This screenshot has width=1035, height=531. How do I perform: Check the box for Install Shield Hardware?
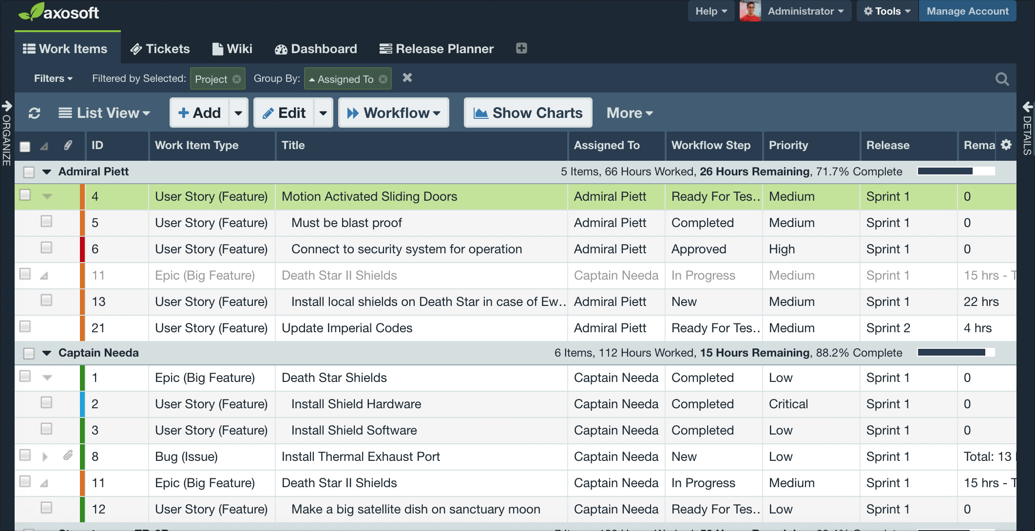[x=46, y=402]
